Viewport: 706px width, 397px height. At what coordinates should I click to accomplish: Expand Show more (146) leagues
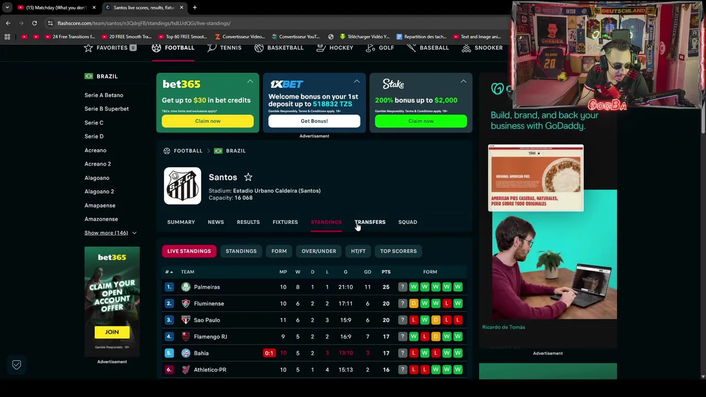point(110,233)
